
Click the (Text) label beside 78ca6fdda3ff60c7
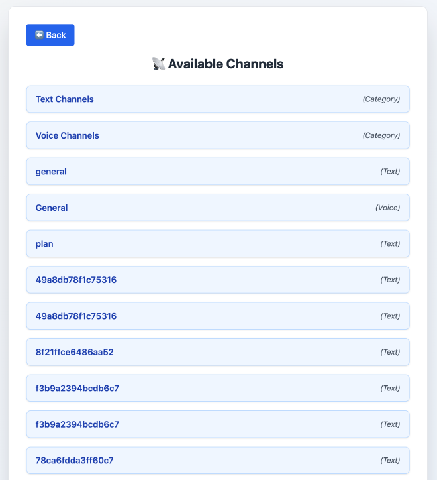point(390,460)
